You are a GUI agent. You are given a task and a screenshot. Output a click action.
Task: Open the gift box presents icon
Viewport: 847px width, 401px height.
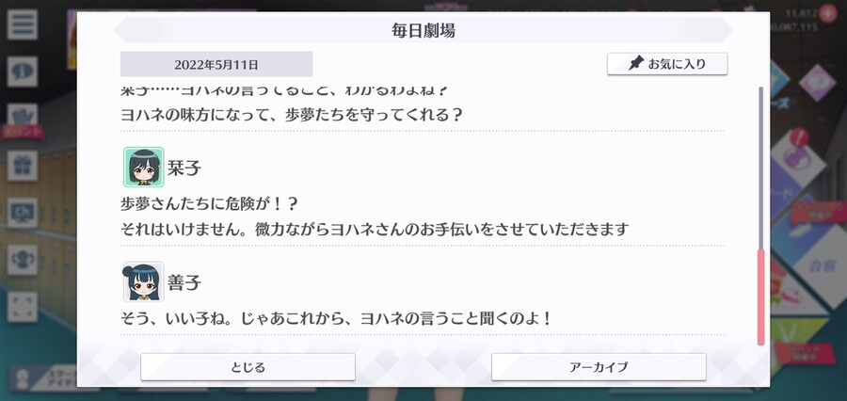23,166
